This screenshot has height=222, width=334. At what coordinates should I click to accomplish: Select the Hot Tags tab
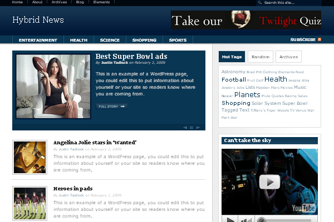pos(232,57)
